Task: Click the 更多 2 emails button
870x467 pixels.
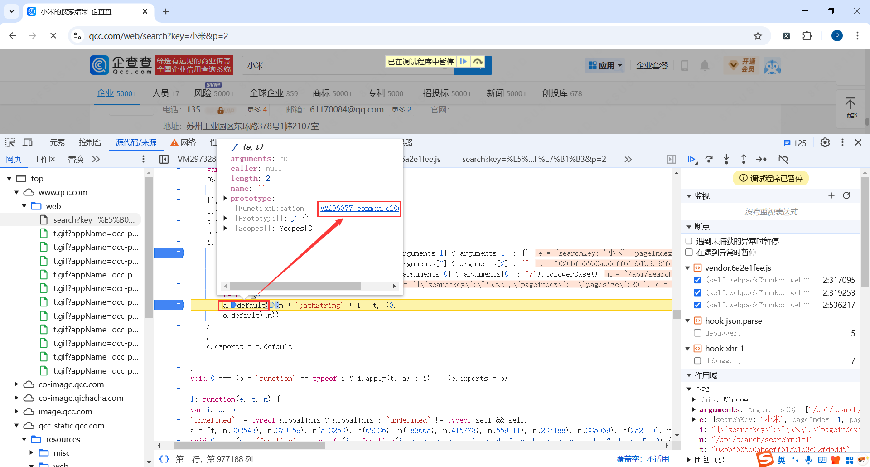Action: [x=401, y=110]
